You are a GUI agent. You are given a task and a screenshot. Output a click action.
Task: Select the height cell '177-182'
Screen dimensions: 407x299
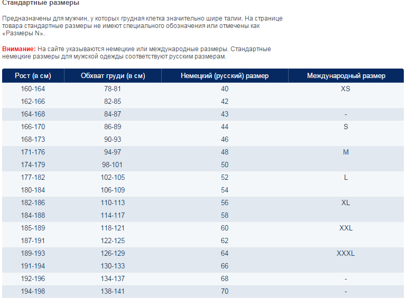pos(33,177)
